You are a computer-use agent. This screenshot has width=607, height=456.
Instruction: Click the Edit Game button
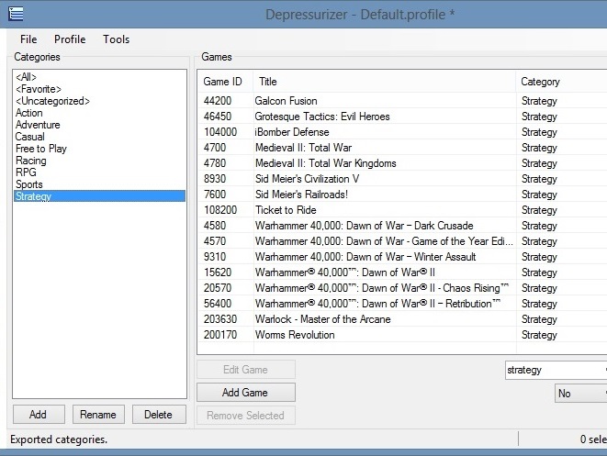[x=246, y=370]
